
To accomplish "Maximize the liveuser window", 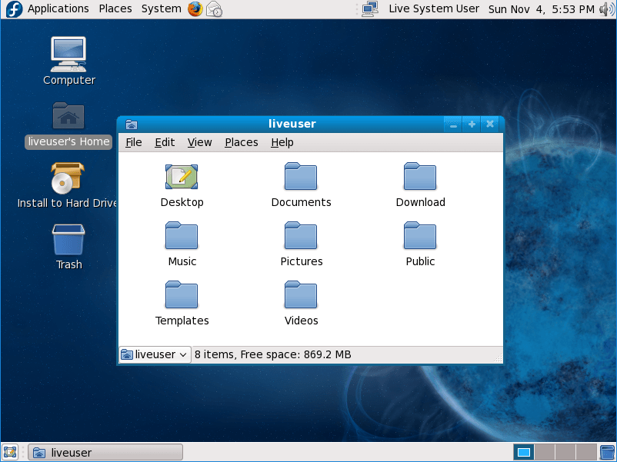I will 472,125.
